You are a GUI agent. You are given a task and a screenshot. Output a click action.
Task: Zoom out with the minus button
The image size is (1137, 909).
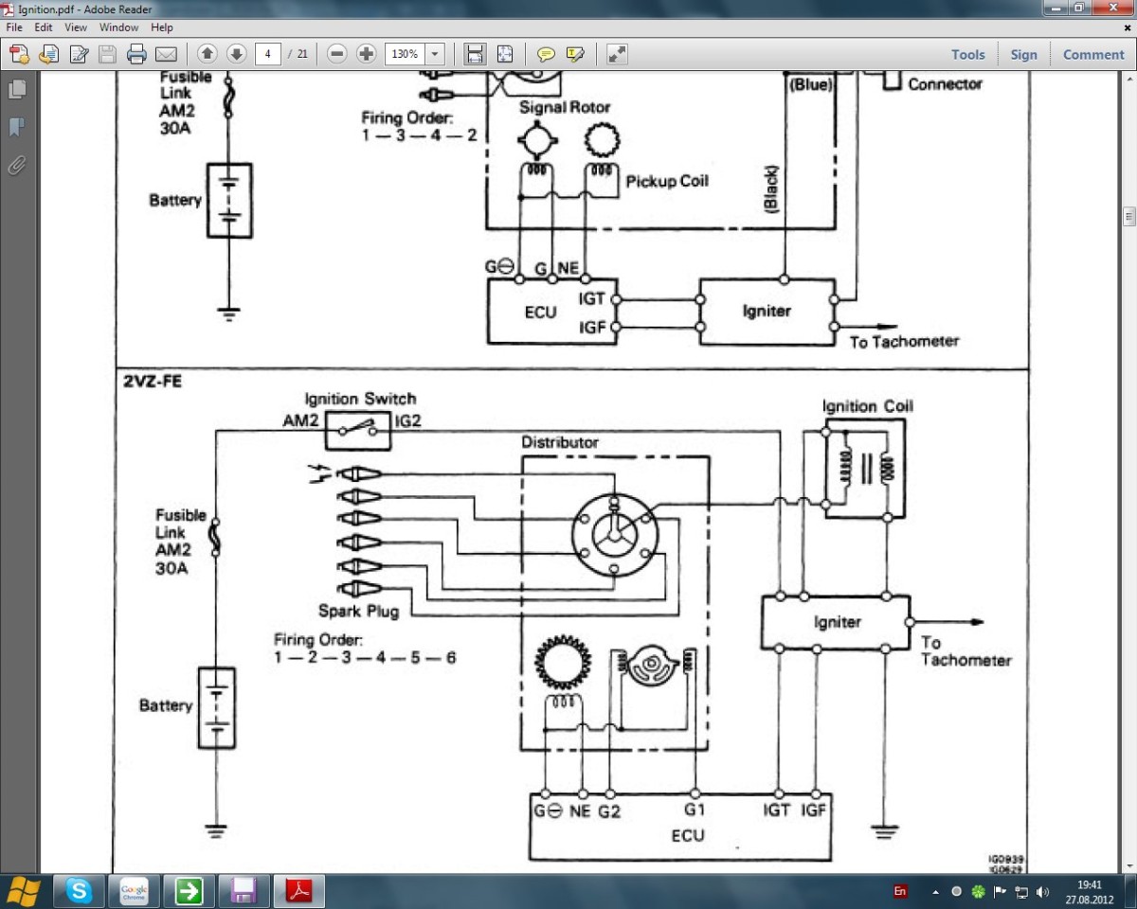(336, 54)
